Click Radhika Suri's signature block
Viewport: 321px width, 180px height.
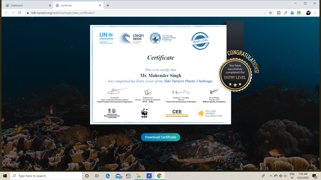click(x=148, y=96)
